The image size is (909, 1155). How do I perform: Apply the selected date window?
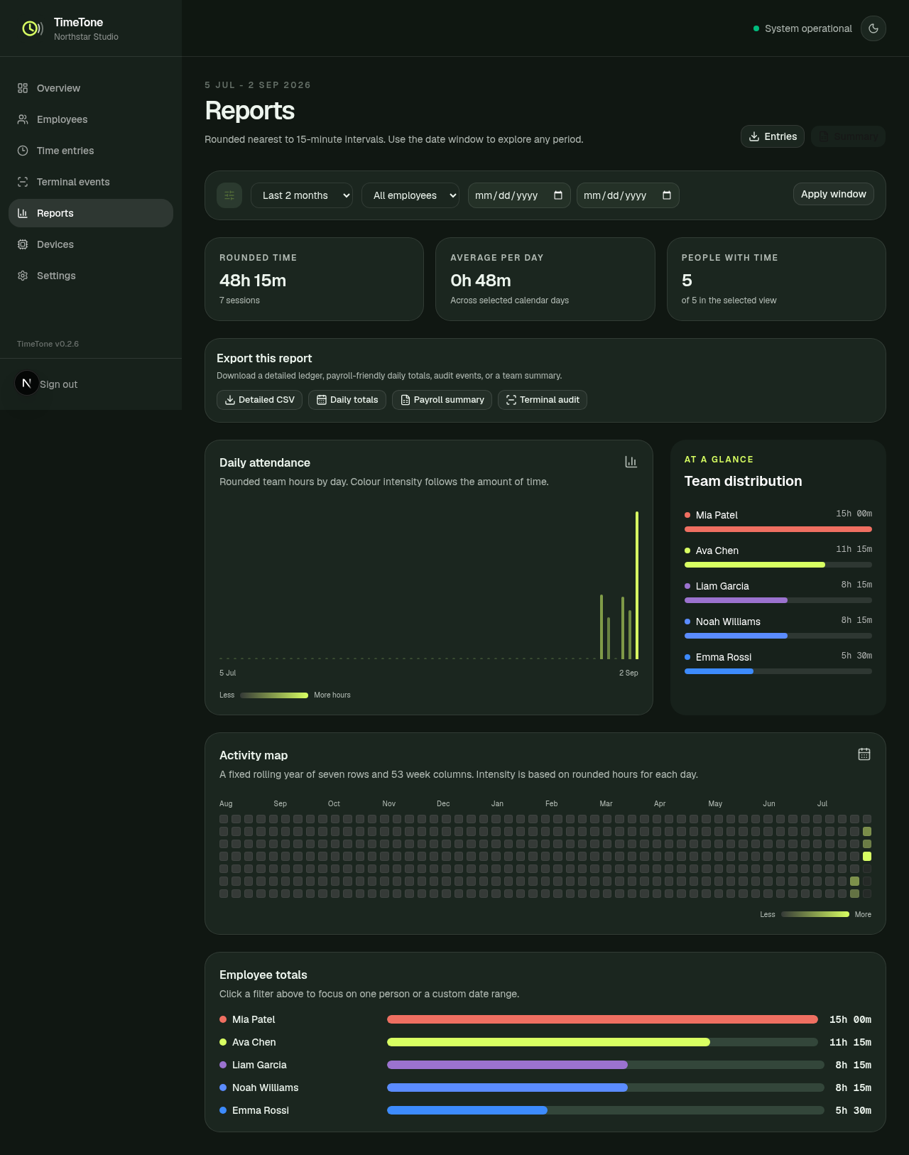tap(834, 194)
